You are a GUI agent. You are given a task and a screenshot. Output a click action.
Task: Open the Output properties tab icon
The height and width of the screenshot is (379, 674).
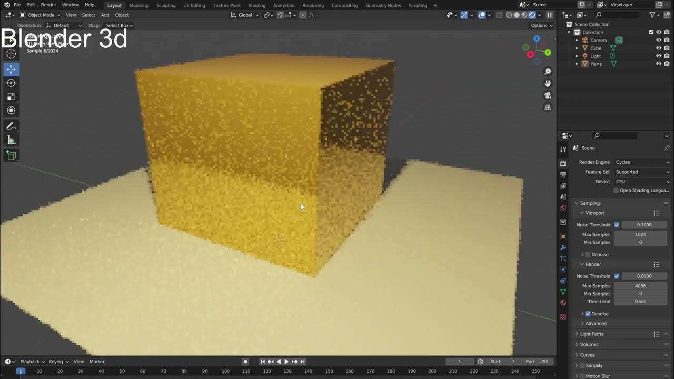563,174
